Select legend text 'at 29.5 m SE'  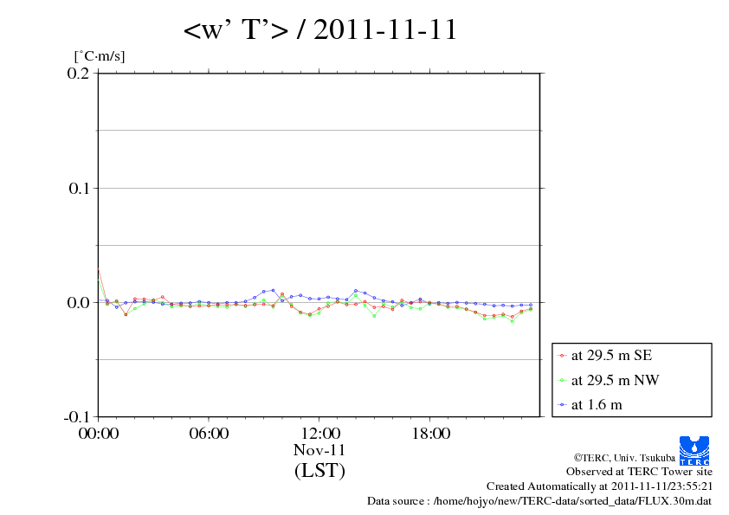[611, 356]
